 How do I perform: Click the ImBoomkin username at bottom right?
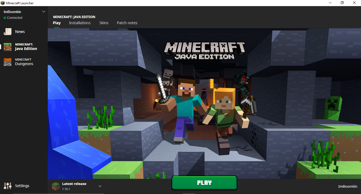click(347, 186)
